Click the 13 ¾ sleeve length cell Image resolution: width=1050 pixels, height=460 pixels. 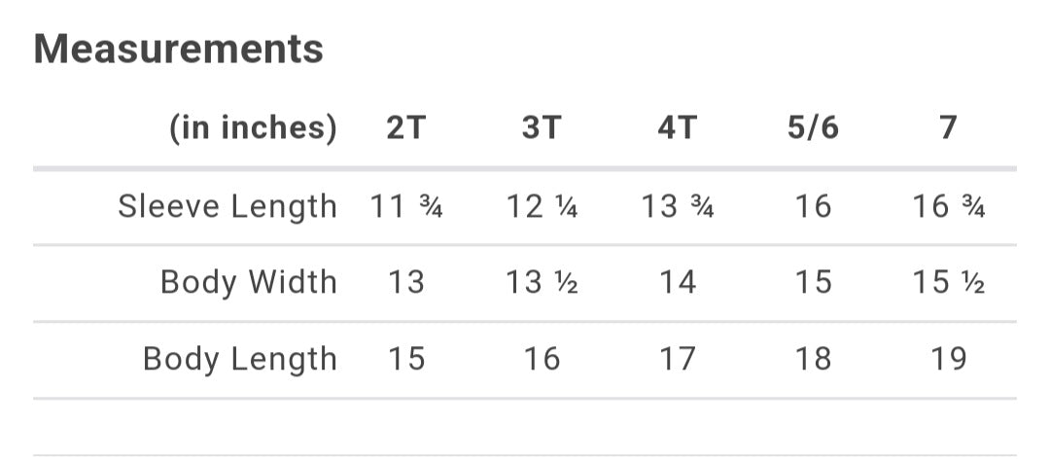click(678, 206)
